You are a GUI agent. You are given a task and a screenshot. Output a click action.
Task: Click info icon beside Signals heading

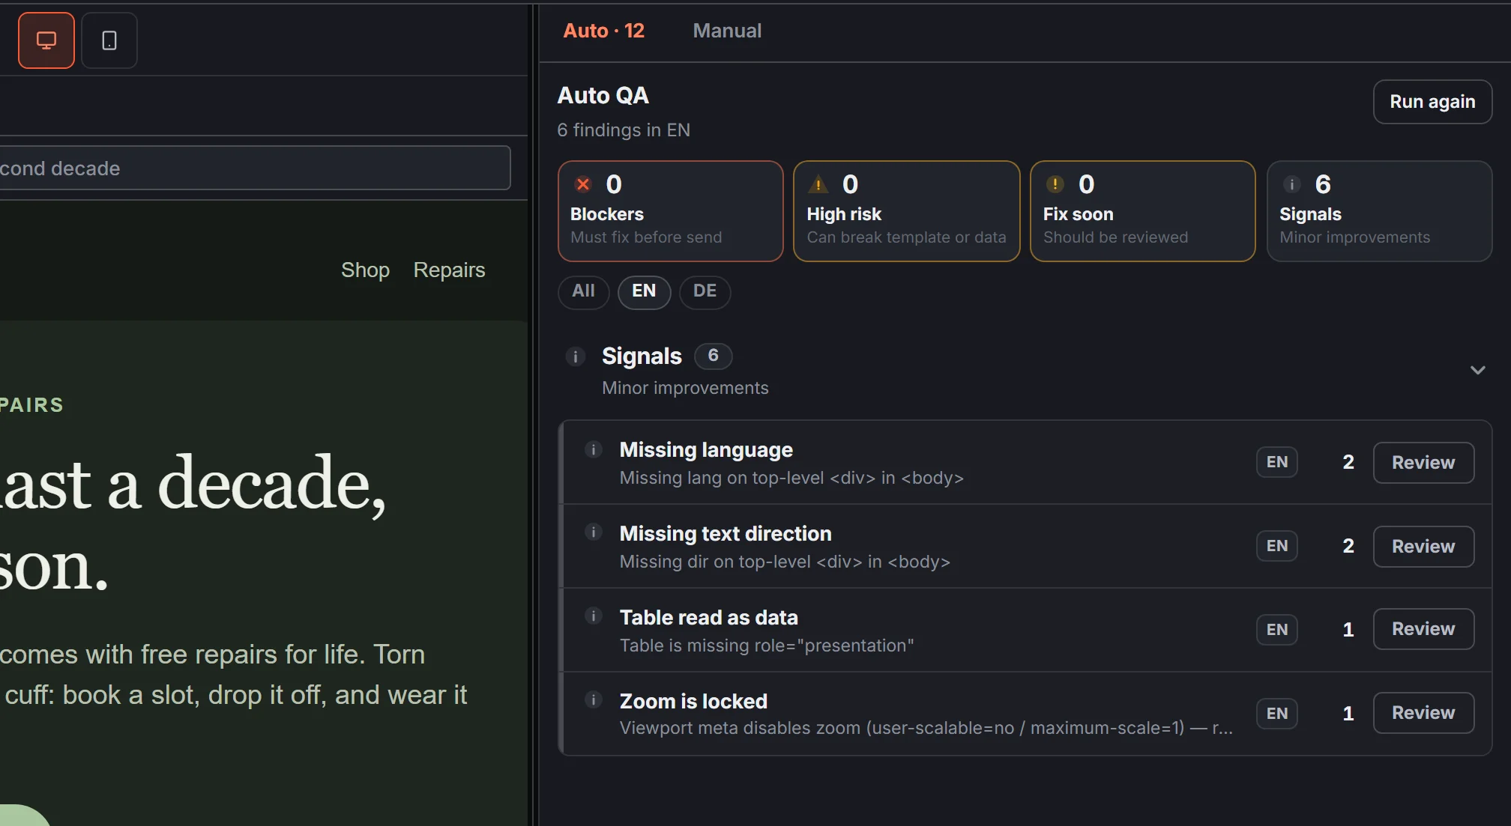tap(575, 356)
